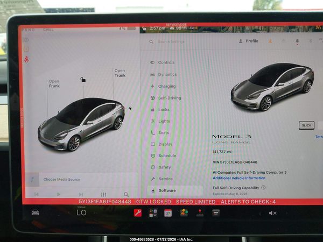
Task: Open the driver Profile
Action: (x=248, y=41)
